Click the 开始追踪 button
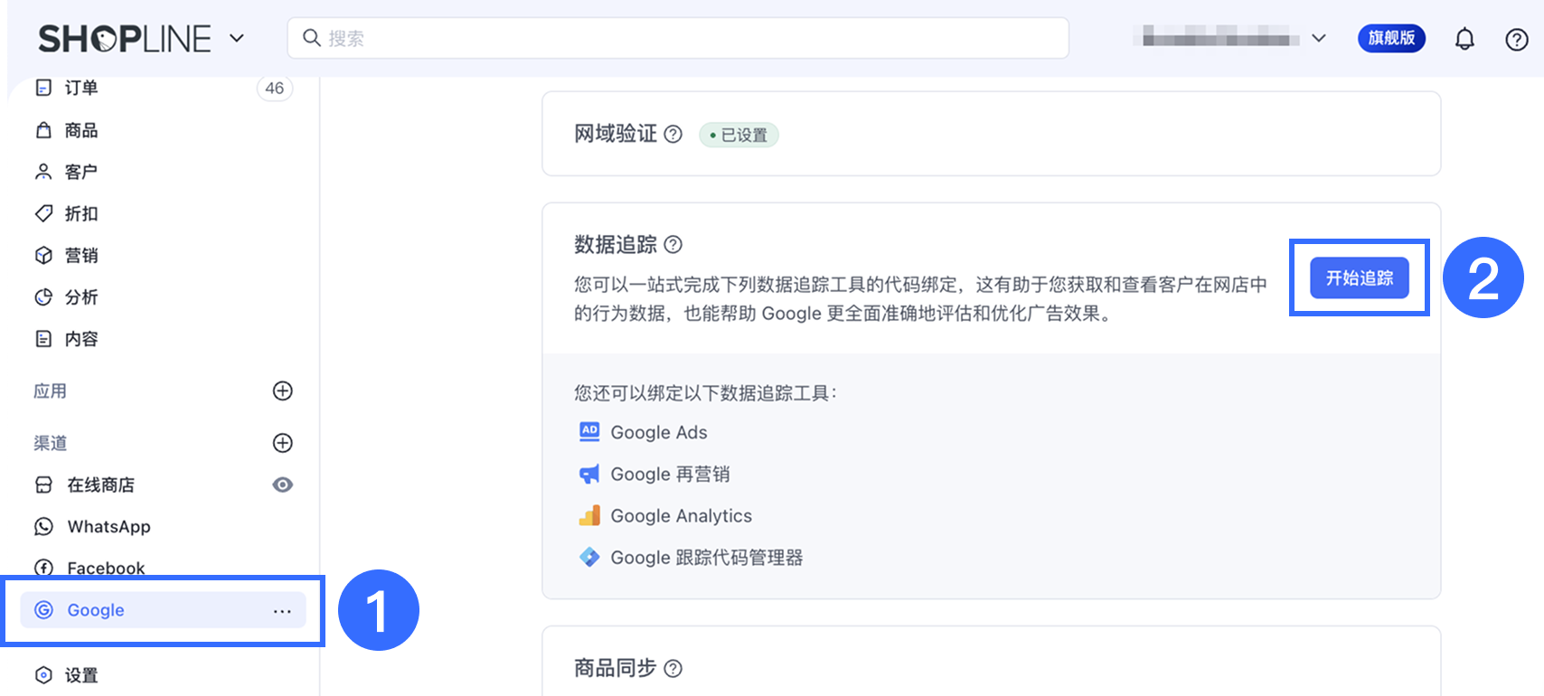 (1359, 277)
